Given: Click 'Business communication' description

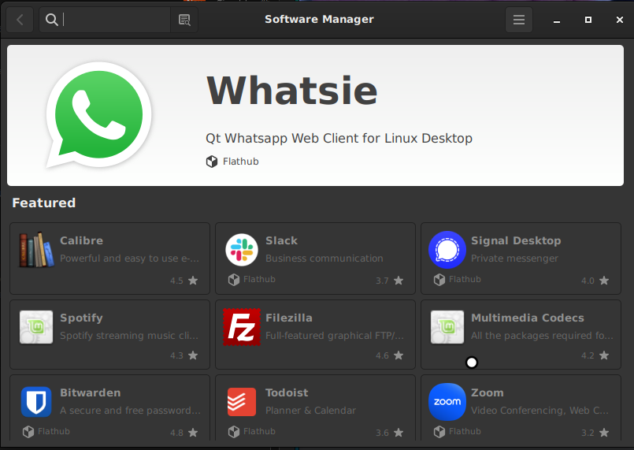Looking at the screenshot, I should 324,258.
